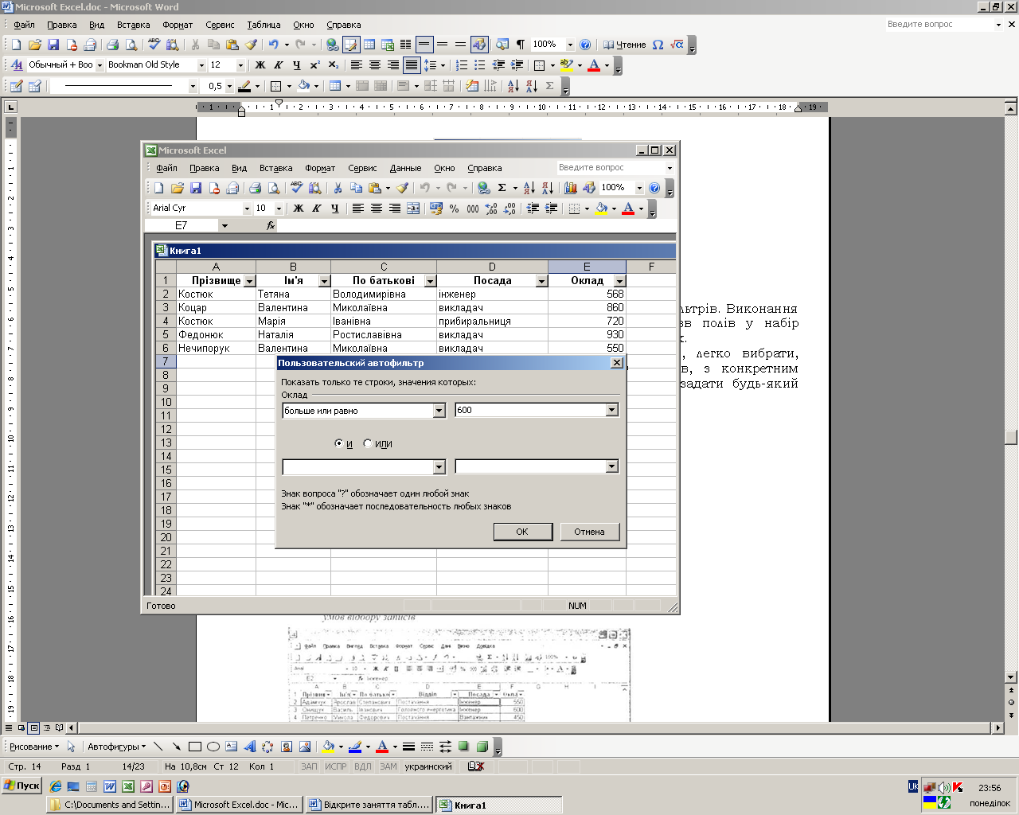Click Word Italic (К) button
The image size is (1019, 815).
click(278, 65)
